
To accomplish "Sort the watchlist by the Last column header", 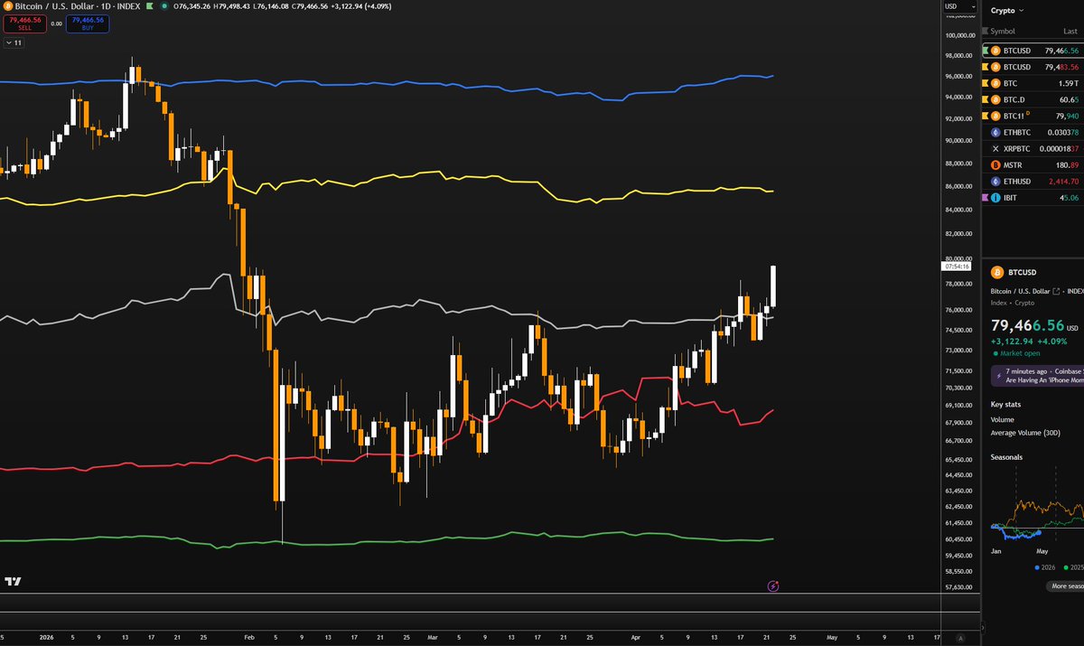I will (x=1070, y=31).
